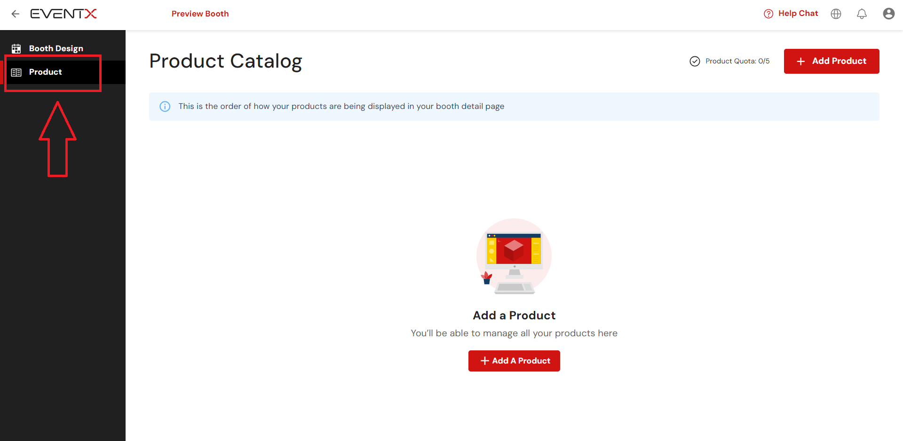Click the red Add Product button at top right
This screenshot has height=441, width=903.
tap(831, 61)
